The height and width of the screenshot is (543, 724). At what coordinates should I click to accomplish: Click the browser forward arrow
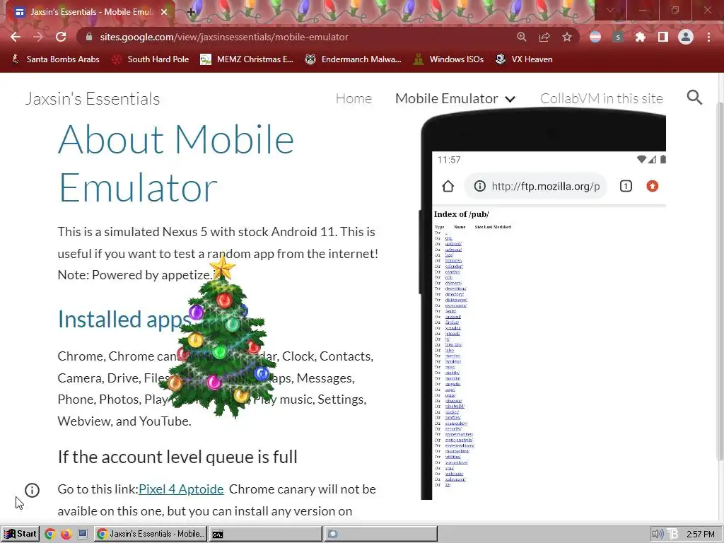(38, 37)
